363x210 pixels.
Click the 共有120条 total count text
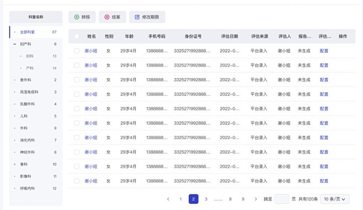pyautogui.click(x=308, y=199)
